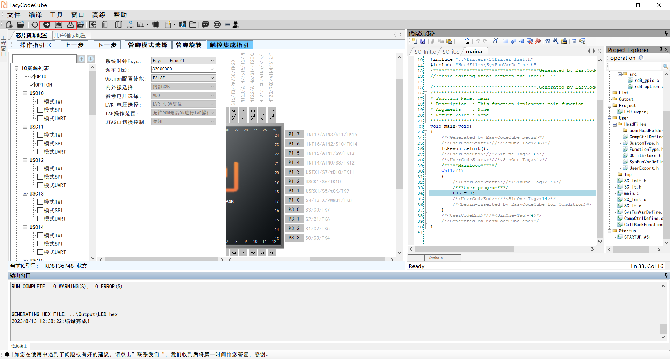Click the magnifier search-windows icon
This screenshot has width=670, height=359.
point(183,24)
